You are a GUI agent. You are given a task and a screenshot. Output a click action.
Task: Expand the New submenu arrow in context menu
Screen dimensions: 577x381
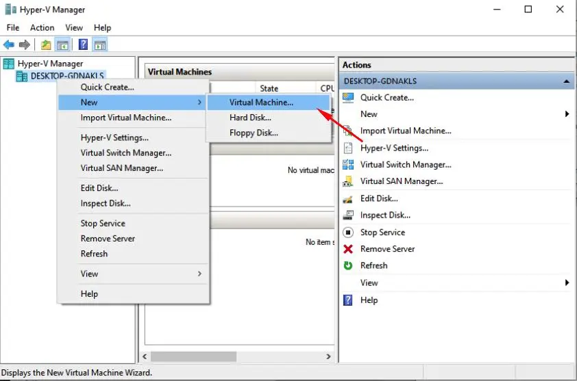[x=199, y=102]
